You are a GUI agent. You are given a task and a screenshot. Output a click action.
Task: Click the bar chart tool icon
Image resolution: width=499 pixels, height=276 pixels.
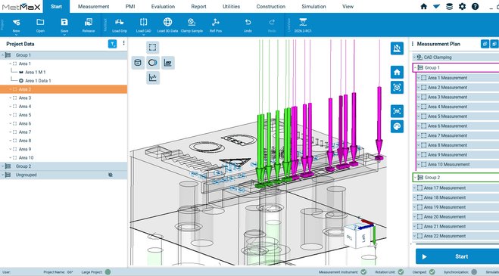click(167, 63)
